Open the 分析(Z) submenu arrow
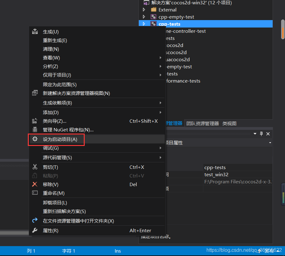 point(160,66)
